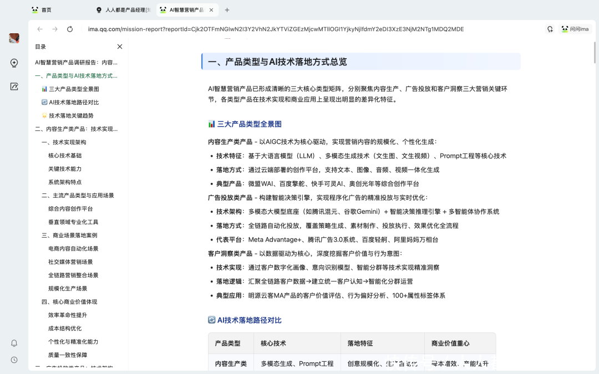Open the note editing icon in sidebar
Viewport: 599px width, 374px height.
[x=14, y=86]
